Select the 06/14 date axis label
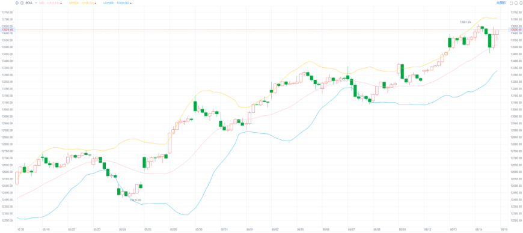 tap(479, 229)
